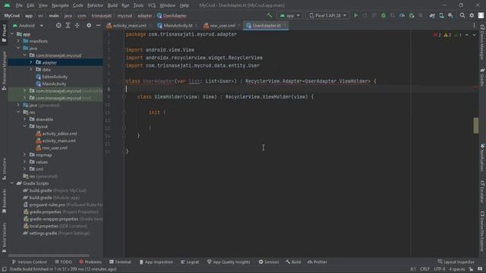The image size is (486, 273).
Task: Click Sync Project with Gradle Files icon
Action: (x=432, y=15)
